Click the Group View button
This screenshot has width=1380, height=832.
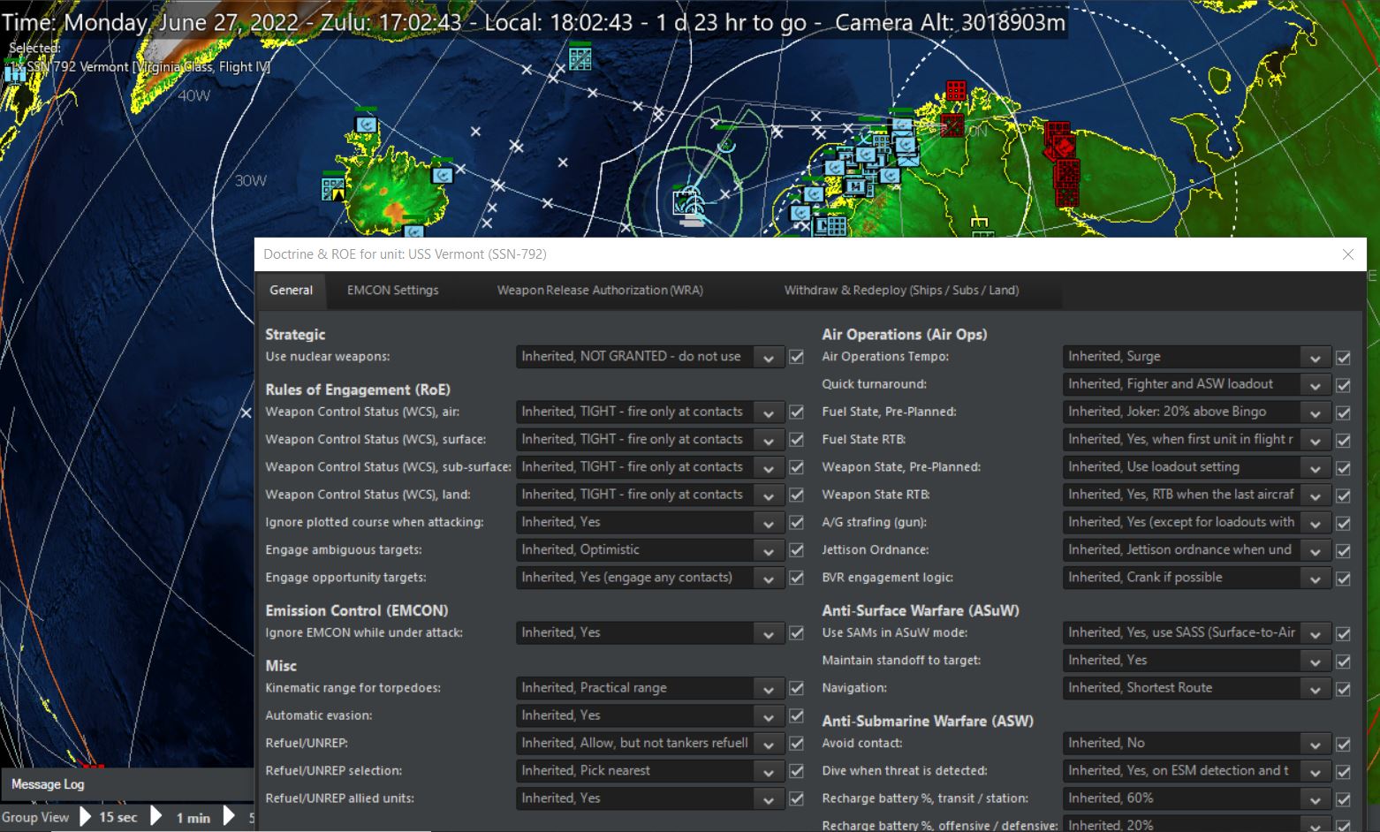(x=35, y=817)
